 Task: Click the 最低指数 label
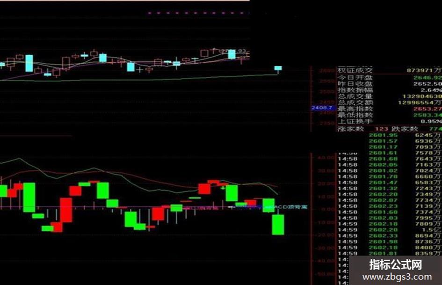click(355, 115)
